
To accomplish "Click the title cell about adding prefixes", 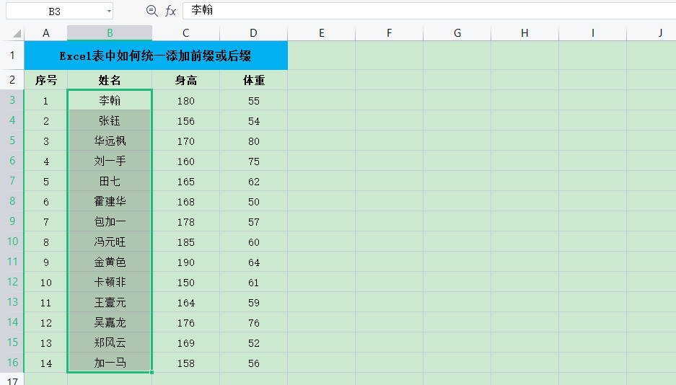I will pos(156,56).
